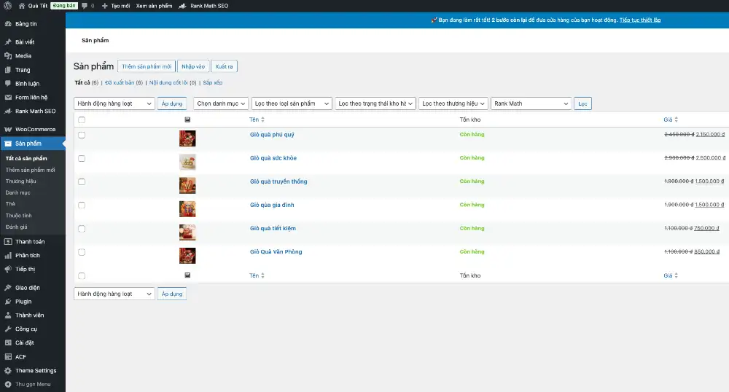Click the Thêm sản phẩm mới button
729x392 pixels.
147,66
